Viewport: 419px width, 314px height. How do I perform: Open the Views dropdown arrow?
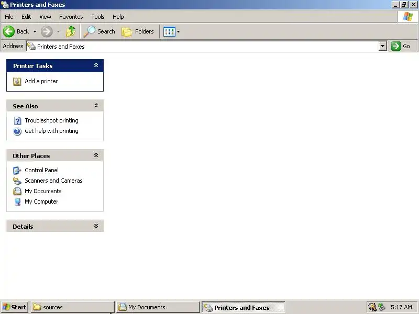[x=178, y=32]
